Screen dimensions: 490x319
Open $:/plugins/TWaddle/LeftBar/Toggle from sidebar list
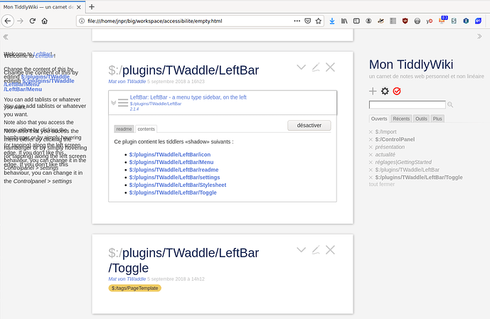tap(419, 178)
